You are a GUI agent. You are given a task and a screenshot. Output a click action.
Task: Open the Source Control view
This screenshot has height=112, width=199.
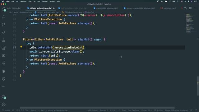(x=3, y=25)
